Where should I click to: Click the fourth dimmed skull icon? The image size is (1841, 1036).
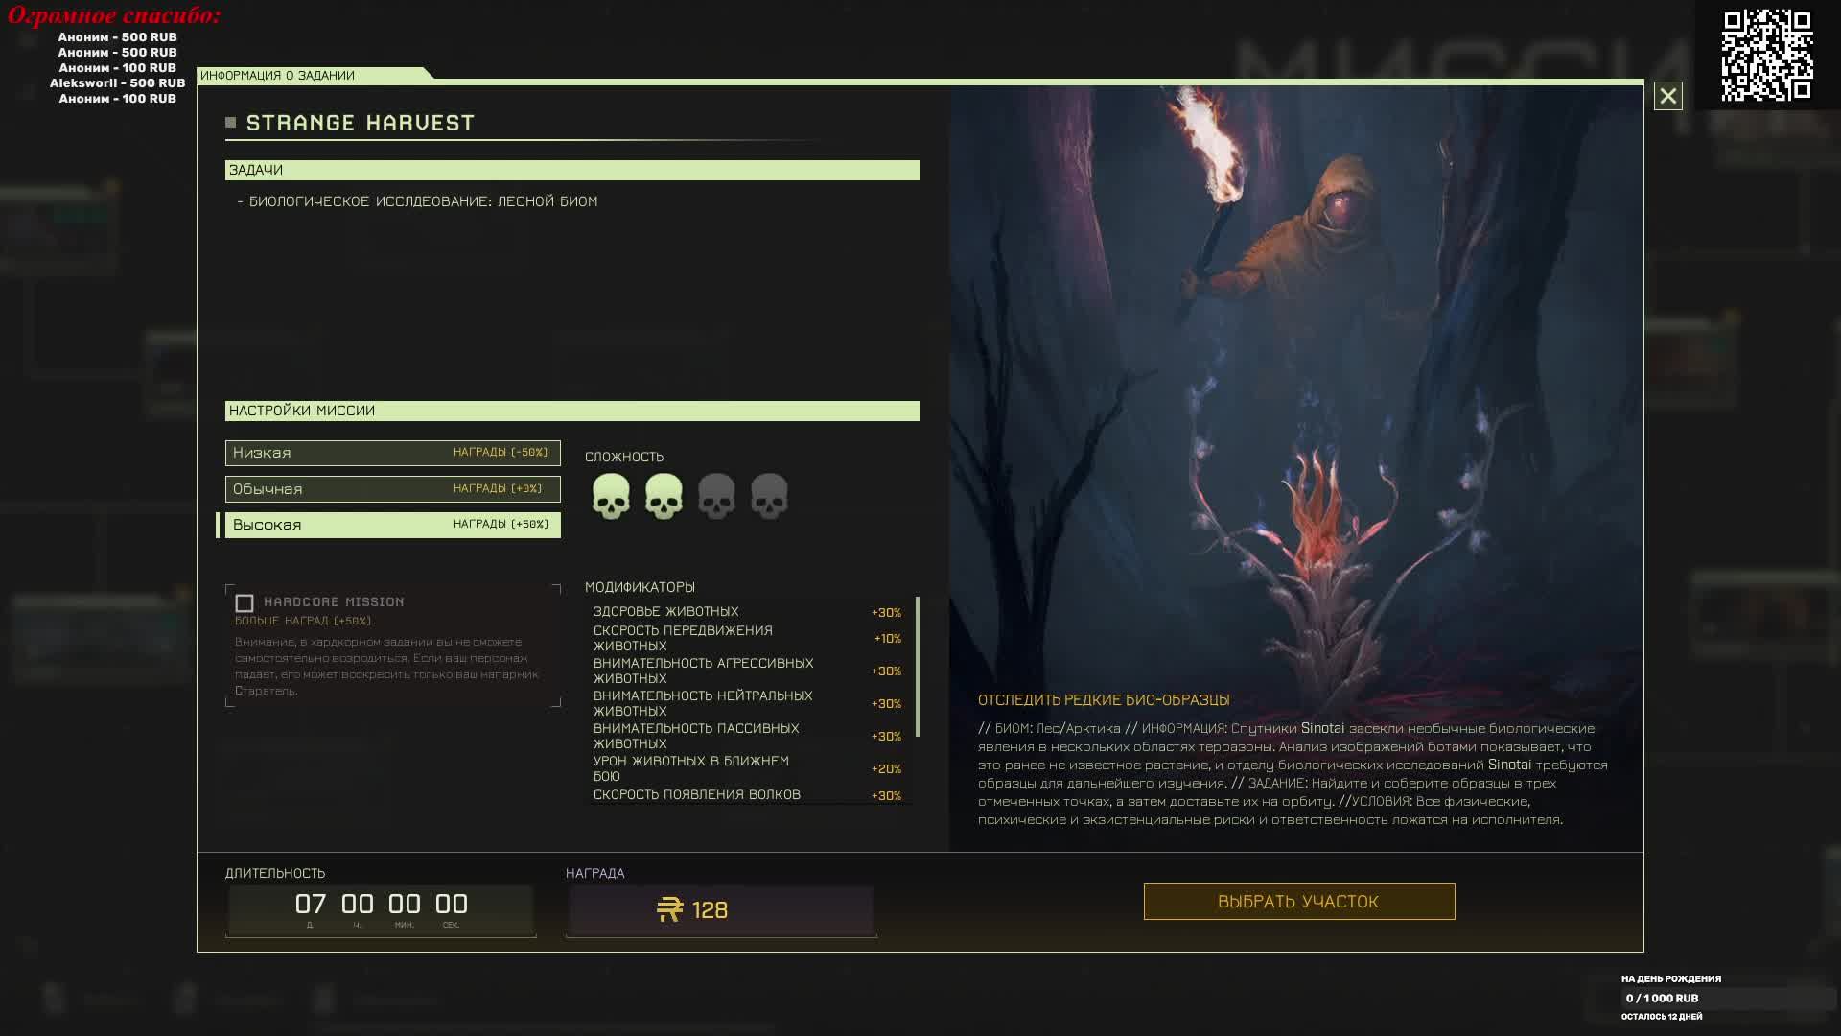[769, 496]
